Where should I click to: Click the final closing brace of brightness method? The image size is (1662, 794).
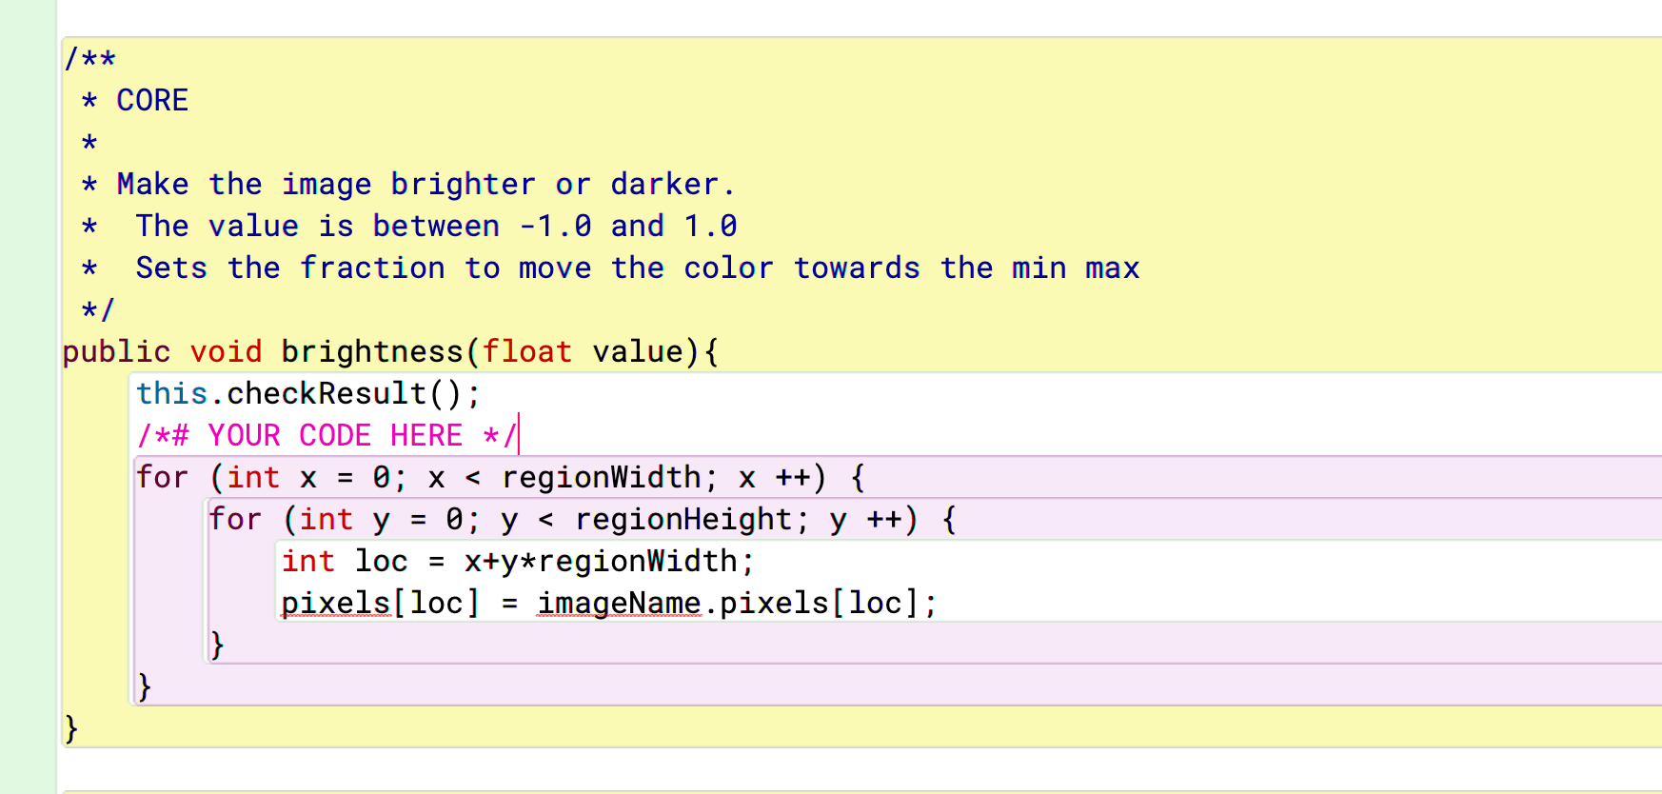coord(70,728)
